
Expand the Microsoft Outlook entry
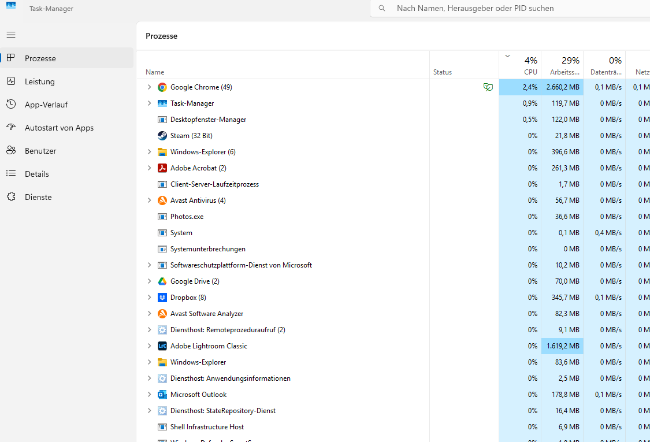pyautogui.click(x=149, y=394)
